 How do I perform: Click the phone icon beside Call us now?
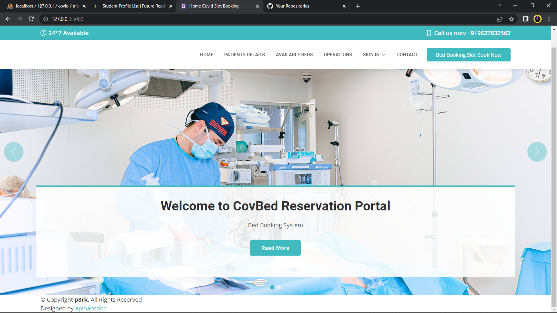tap(429, 33)
